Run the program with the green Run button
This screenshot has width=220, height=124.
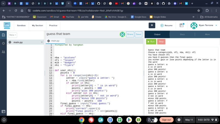click(151, 42)
